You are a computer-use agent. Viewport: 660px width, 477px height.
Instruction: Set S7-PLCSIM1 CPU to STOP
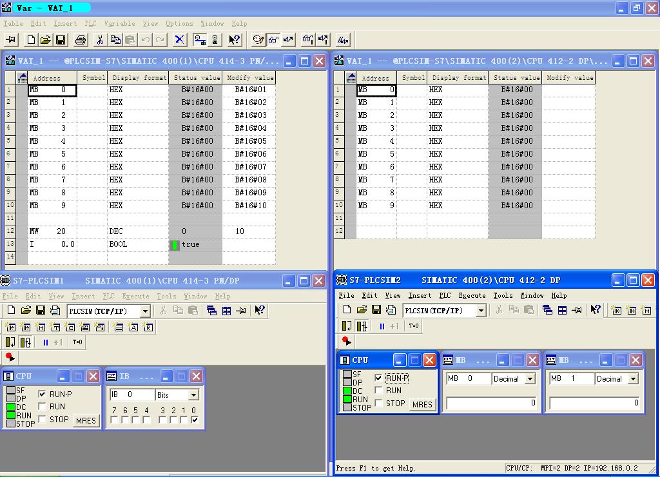tap(42, 420)
